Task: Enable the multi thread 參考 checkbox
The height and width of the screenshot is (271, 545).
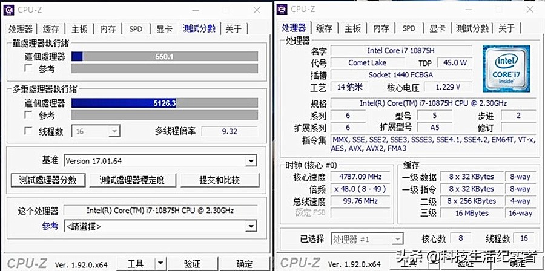Action: (x=29, y=114)
